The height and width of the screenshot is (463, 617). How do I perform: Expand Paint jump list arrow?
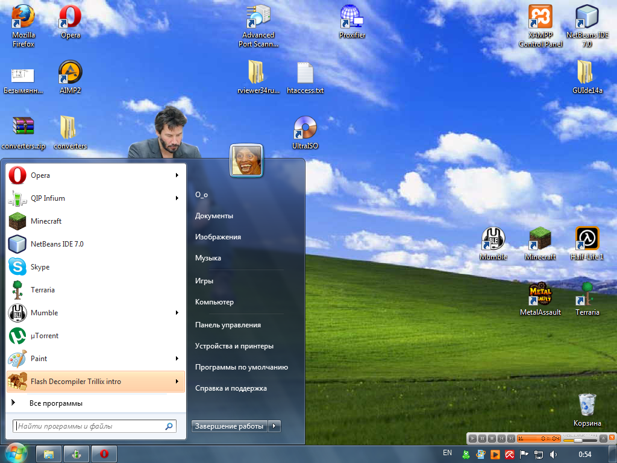click(x=177, y=358)
